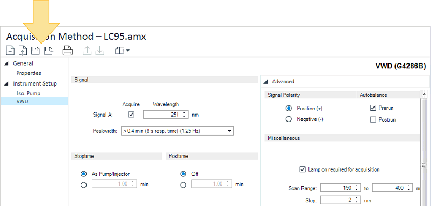Toggle Lamp on required for acquisition
This screenshot has height=206, width=431.
pyautogui.click(x=303, y=169)
